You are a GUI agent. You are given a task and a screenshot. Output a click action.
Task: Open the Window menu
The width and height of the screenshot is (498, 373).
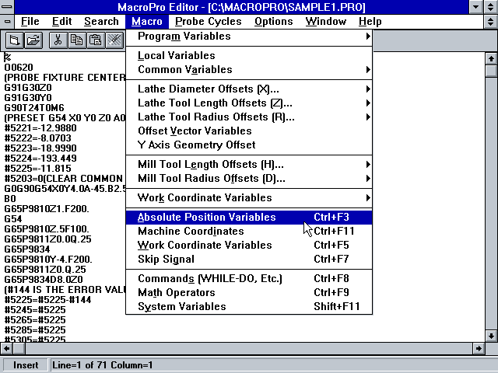(326, 22)
